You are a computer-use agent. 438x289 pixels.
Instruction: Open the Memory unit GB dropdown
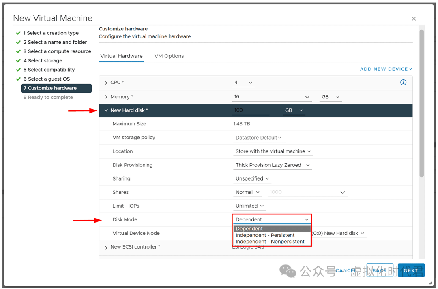331,97
